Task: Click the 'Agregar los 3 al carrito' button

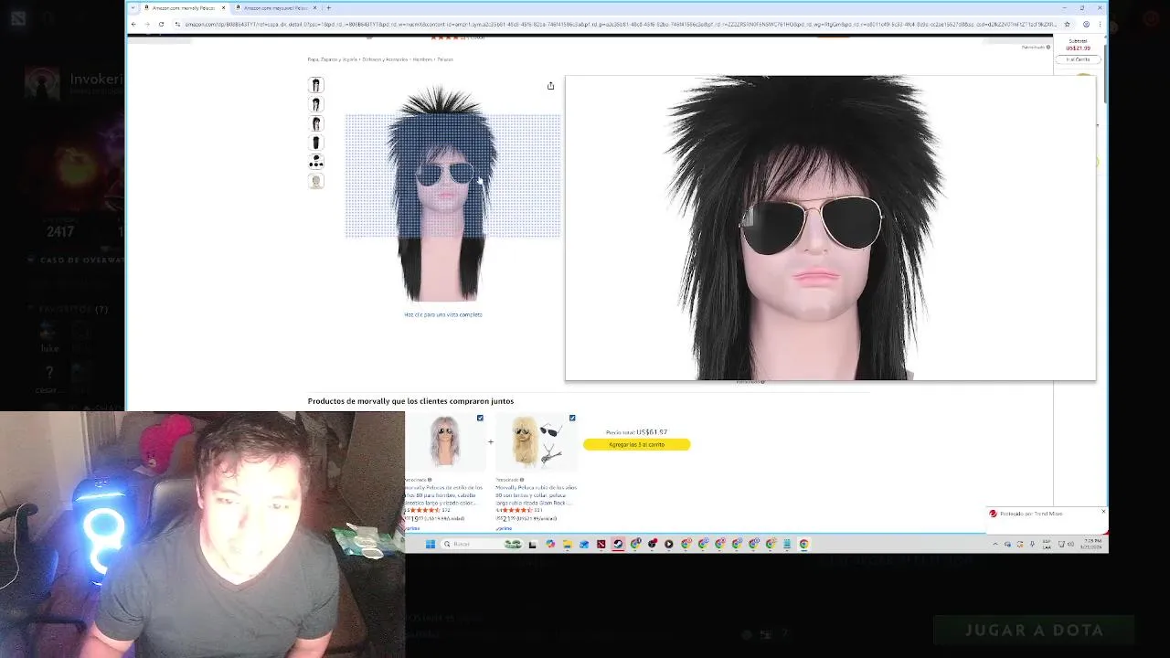Action: click(x=637, y=444)
